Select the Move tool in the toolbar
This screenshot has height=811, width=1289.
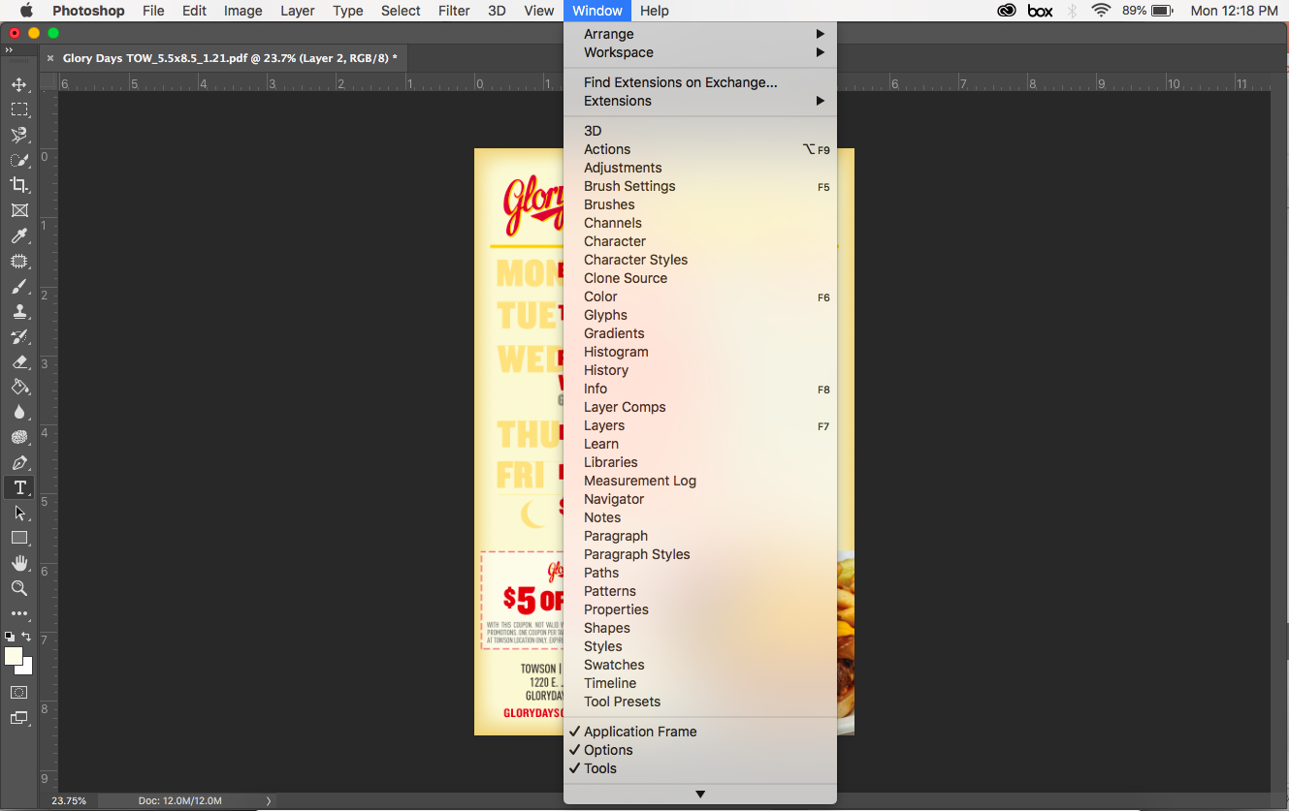tap(19, 84)
